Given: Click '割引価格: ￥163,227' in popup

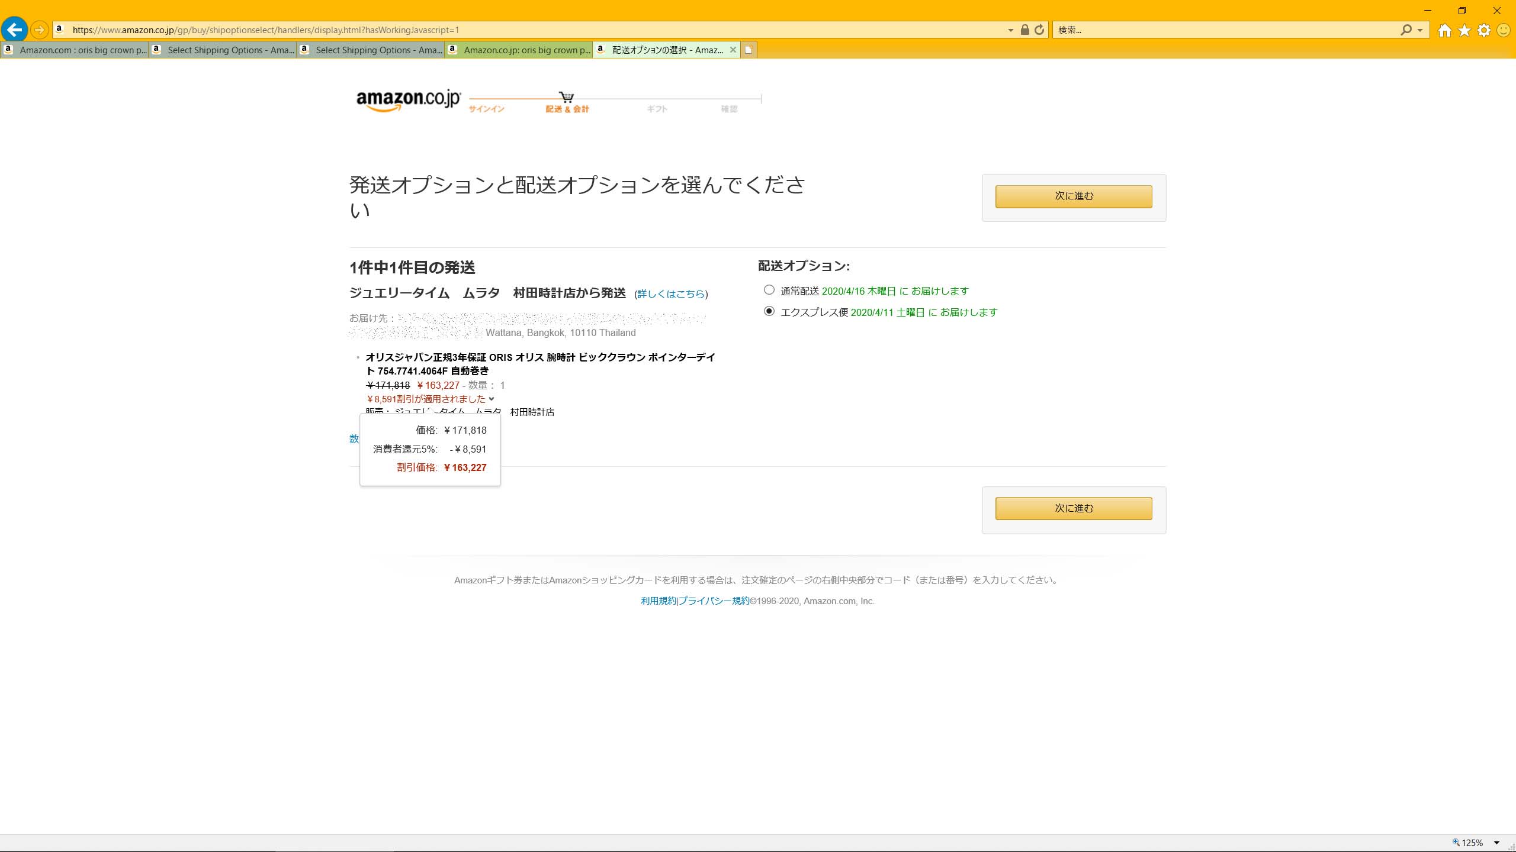Looking at the screenshot, I should pos(441,467).
